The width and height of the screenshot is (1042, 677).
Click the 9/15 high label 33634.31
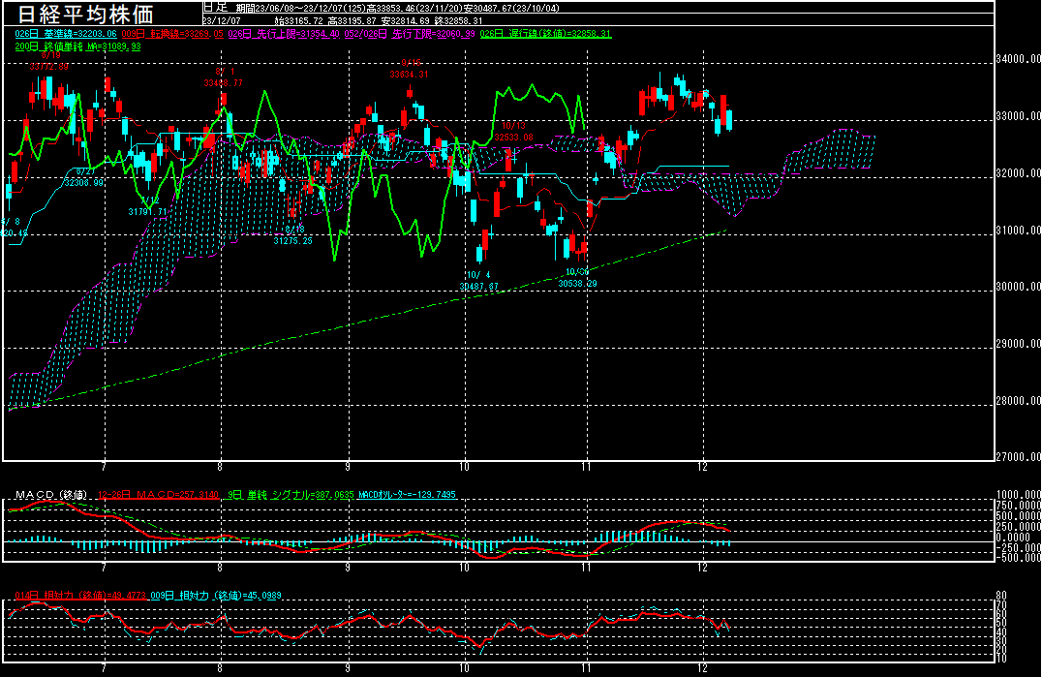[410, 75]
